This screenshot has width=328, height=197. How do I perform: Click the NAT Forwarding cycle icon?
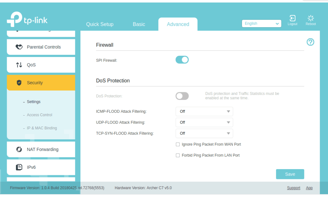point(19,149)
